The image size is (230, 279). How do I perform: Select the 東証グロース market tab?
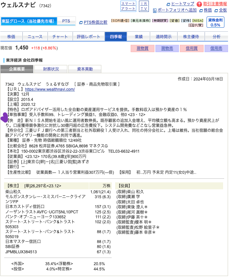coord(29,21)
